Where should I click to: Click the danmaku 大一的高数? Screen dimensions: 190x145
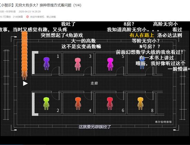click(x=83, y=41)
